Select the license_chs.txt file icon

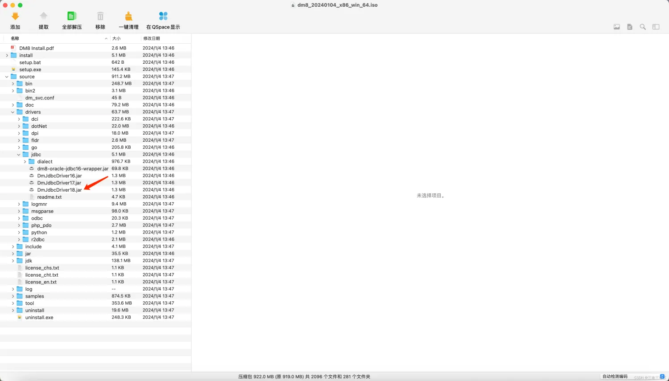(20, 268)
